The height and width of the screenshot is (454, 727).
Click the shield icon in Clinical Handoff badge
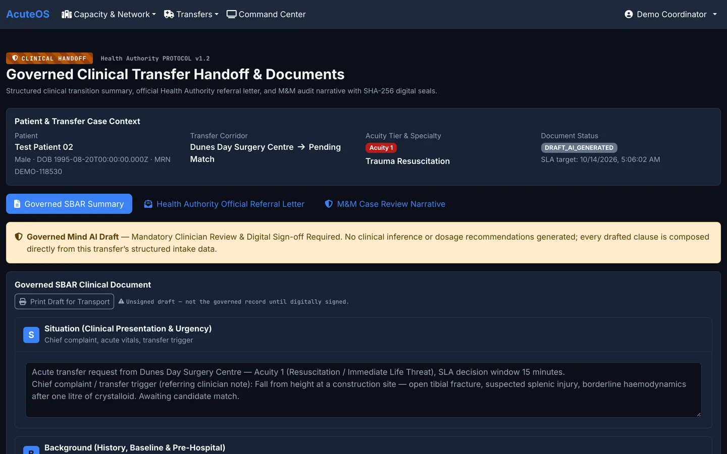15,58
